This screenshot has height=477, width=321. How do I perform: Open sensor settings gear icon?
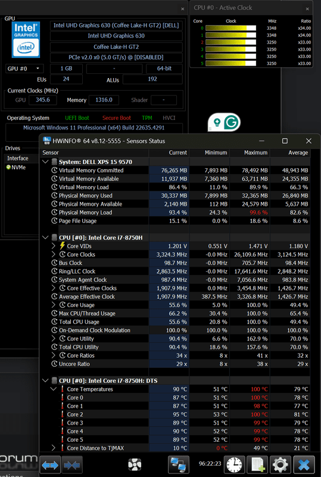point(281,465)
